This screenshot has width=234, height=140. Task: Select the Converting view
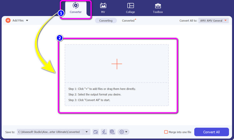click(106, 21)
